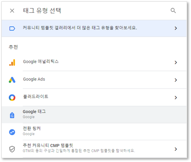Click Google subtitle under 전환 링커

click(x=29, y=134)
